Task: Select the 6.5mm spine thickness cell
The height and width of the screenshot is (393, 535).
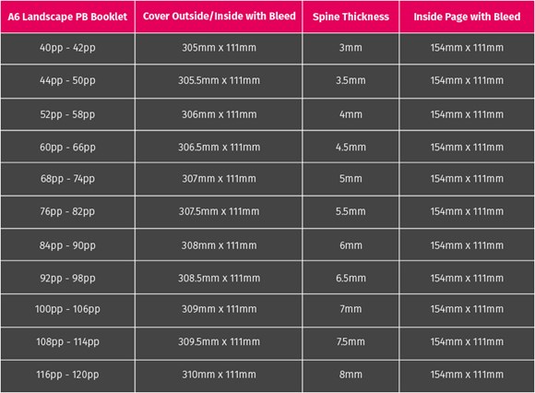Action: (351, 278)
